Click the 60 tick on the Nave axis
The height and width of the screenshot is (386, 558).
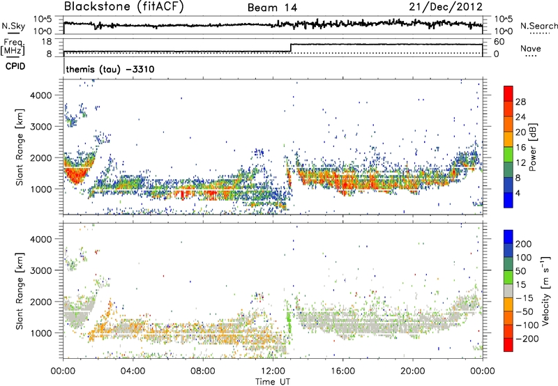pos(499,42)
